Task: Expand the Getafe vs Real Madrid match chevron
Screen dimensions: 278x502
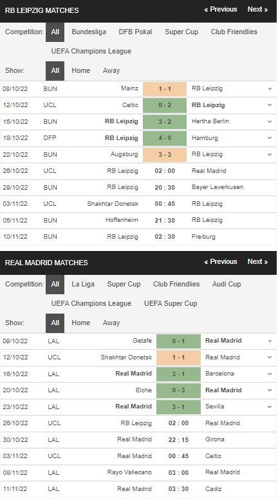Action: point(270,341)
